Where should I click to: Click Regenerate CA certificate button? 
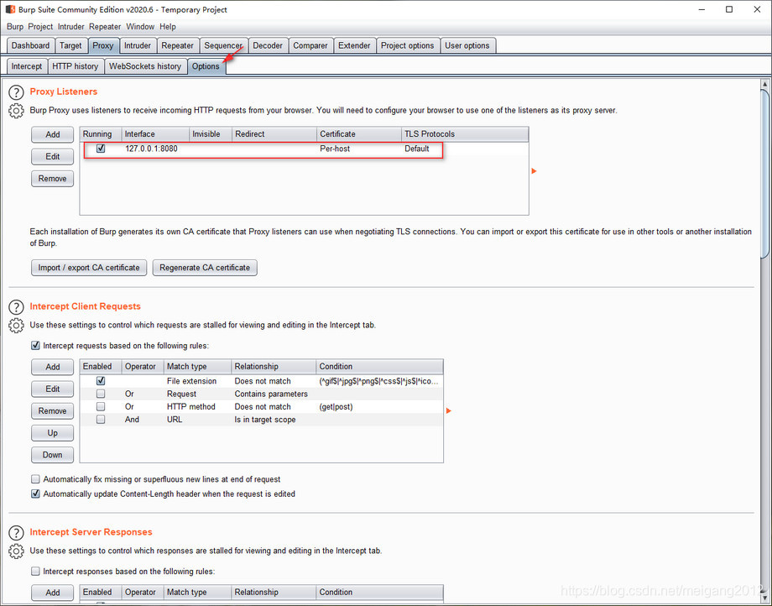click(x=205, y=268)
